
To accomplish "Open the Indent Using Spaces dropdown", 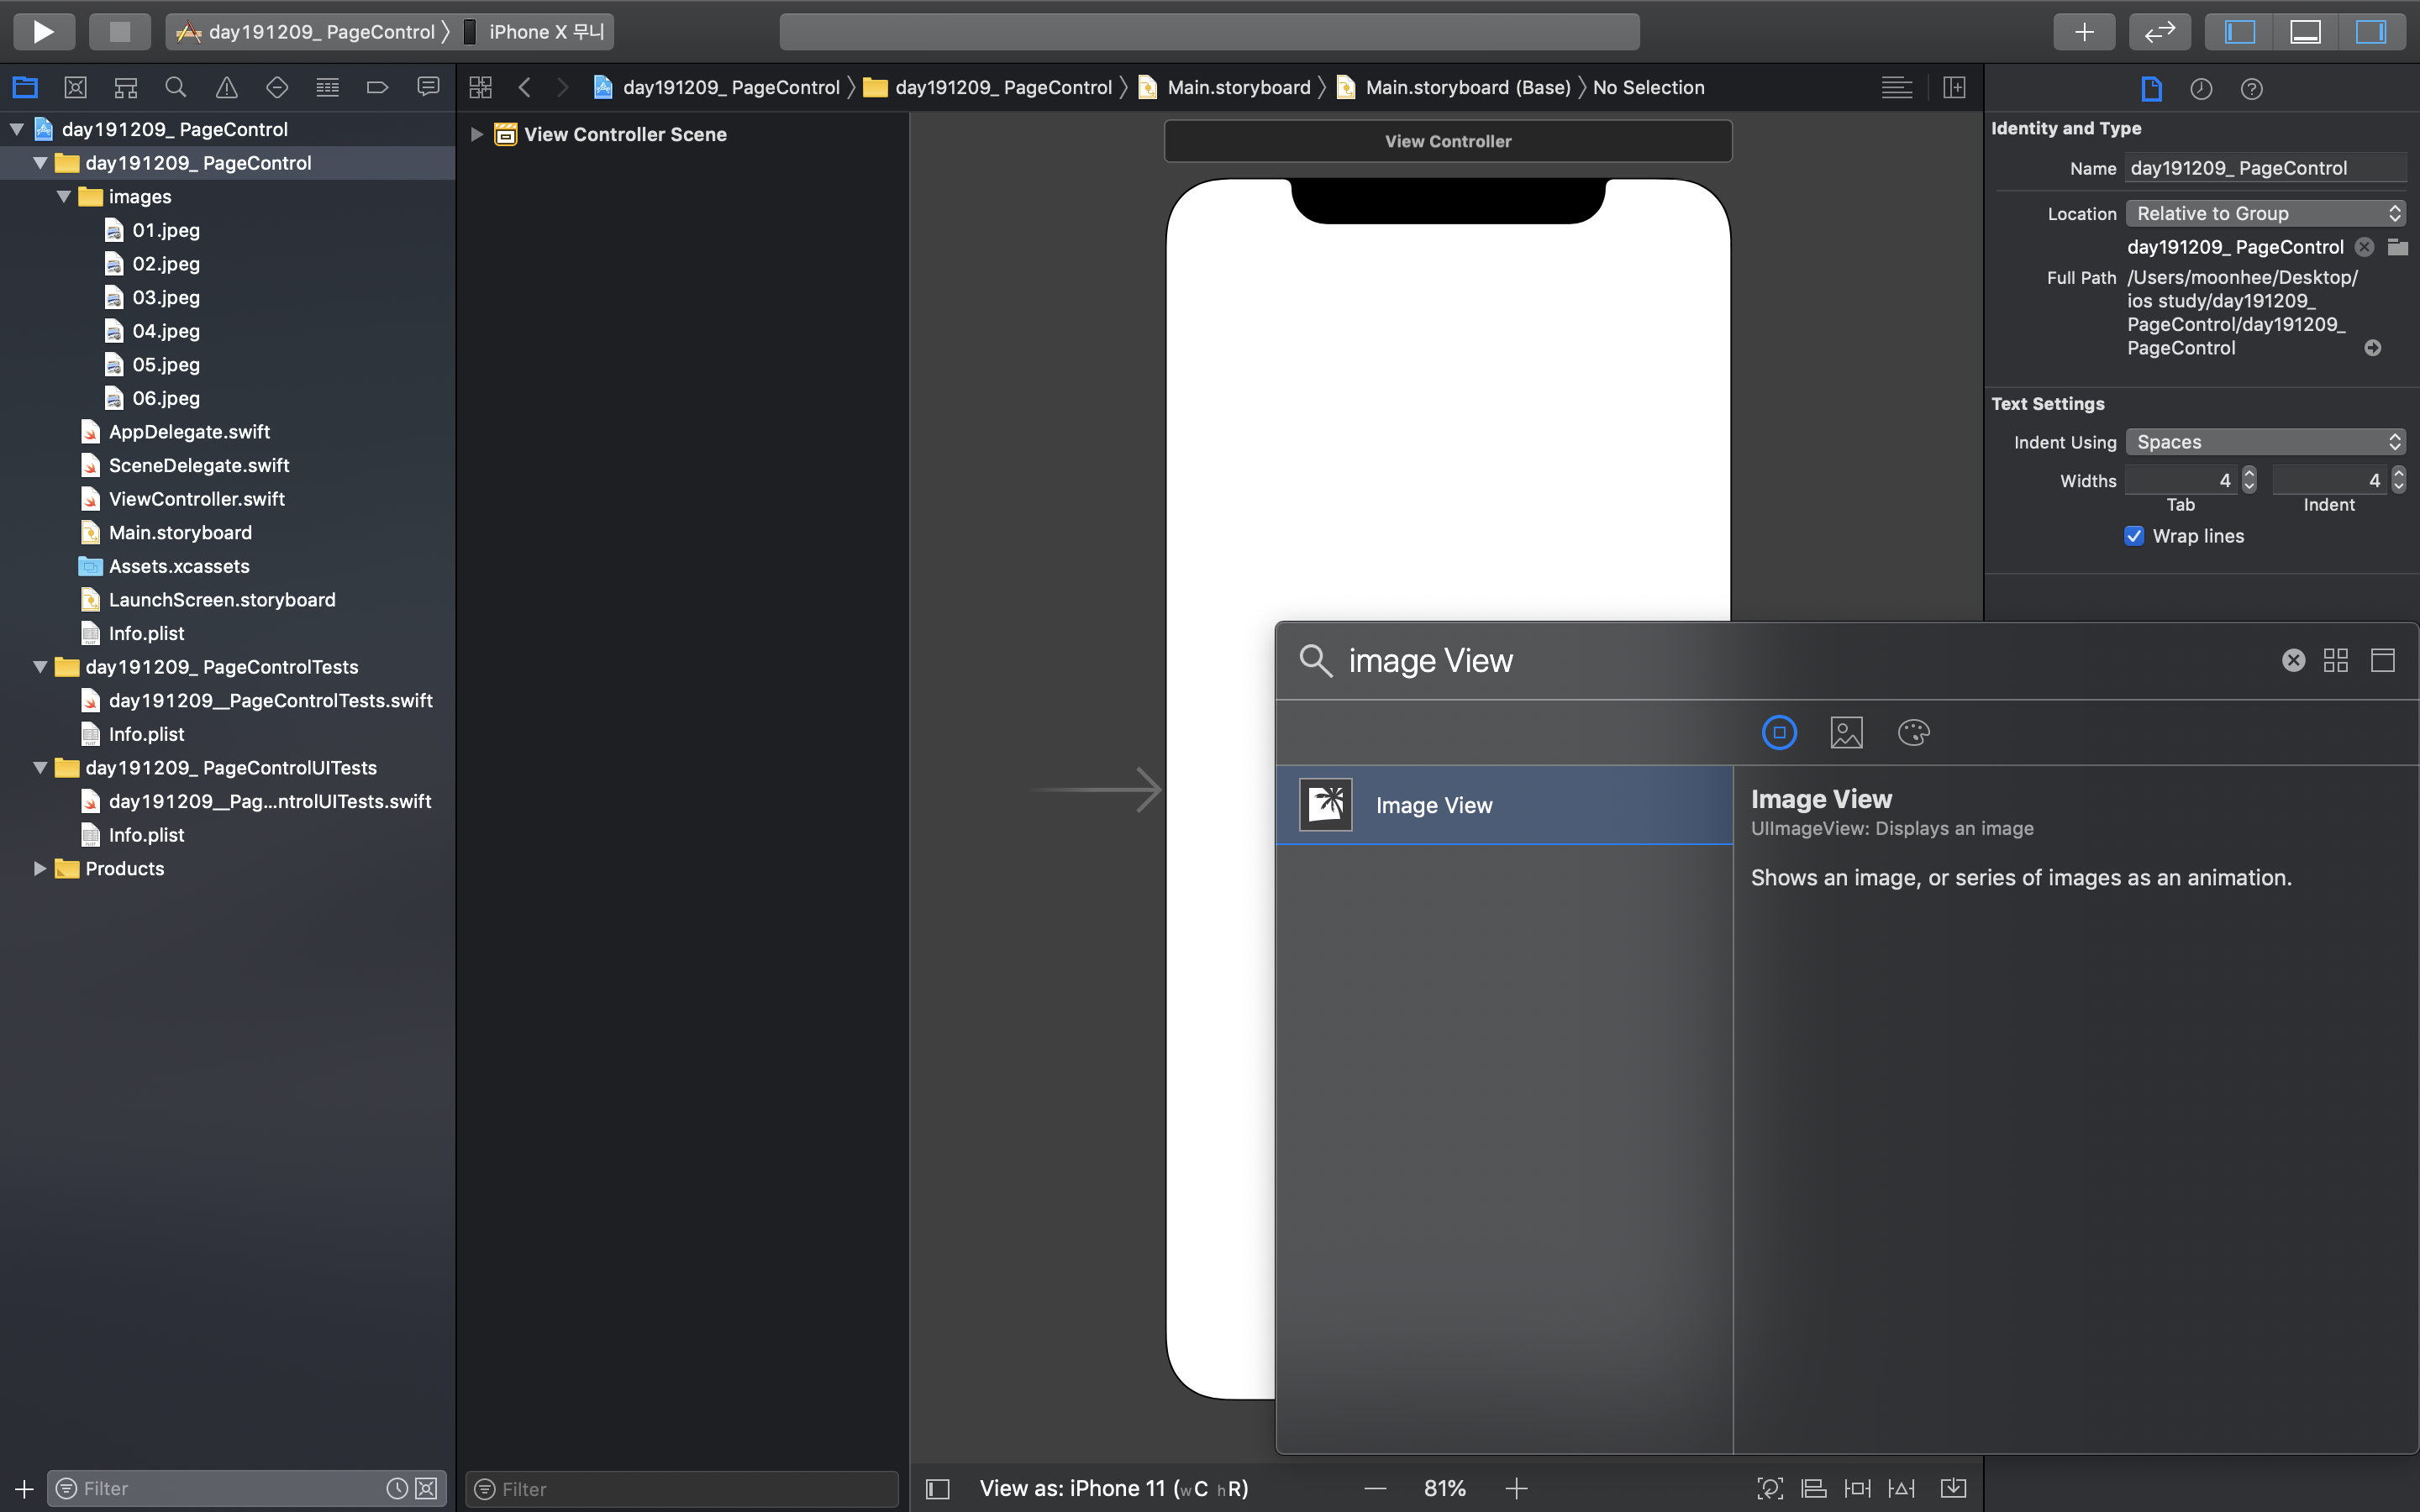I will pos(2265,442).
